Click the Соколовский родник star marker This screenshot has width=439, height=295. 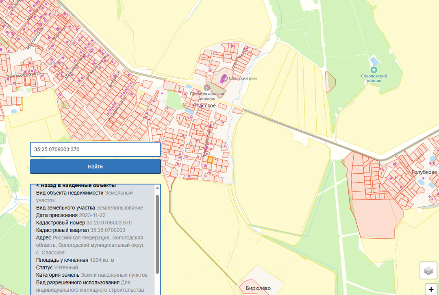point(374,70)
